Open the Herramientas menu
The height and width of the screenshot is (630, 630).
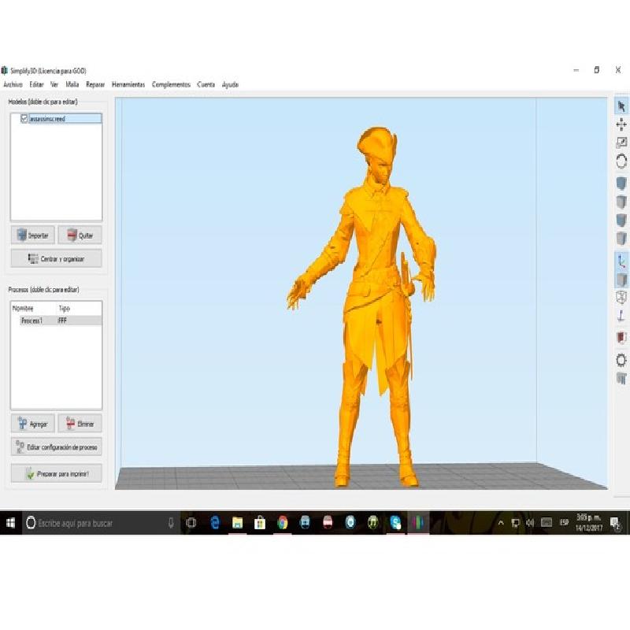(x=128, y=84)
